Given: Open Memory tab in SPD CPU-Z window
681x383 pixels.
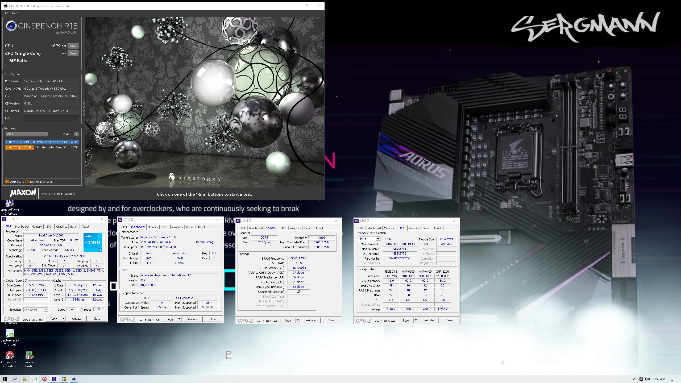Looking at the screenshot, I should 389,228.
